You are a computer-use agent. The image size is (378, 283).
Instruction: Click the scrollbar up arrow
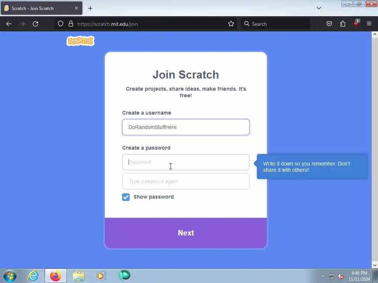click(375, 34)
